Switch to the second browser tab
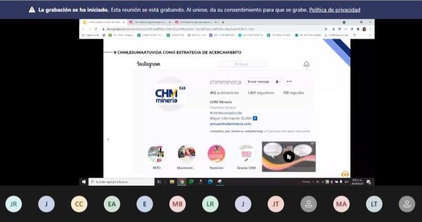This screenshot has height=222, width=422. click(149, 22)
